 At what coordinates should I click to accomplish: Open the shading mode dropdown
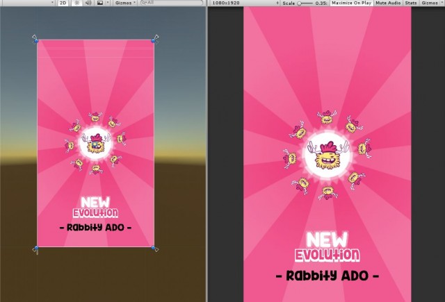[x=29, y=3]
